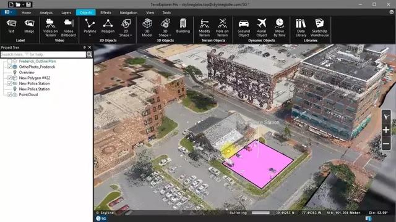396x222 pixels.
Task: Expand the 2D Shape dropdown
Action: [x=131, y=35]
